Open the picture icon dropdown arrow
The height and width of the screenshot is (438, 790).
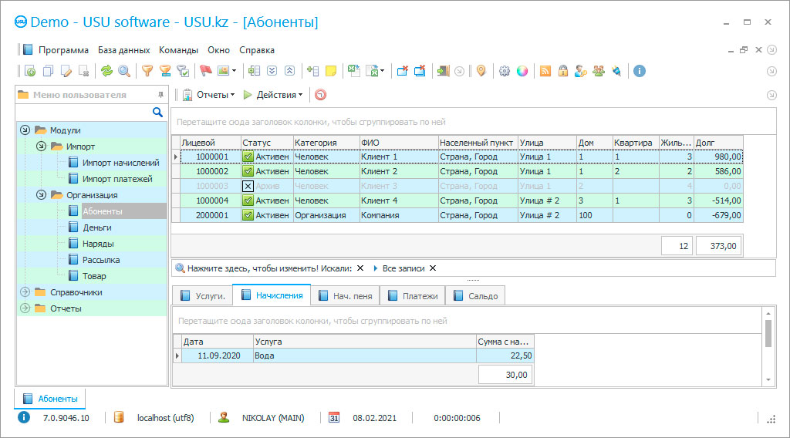coord(235,71)
